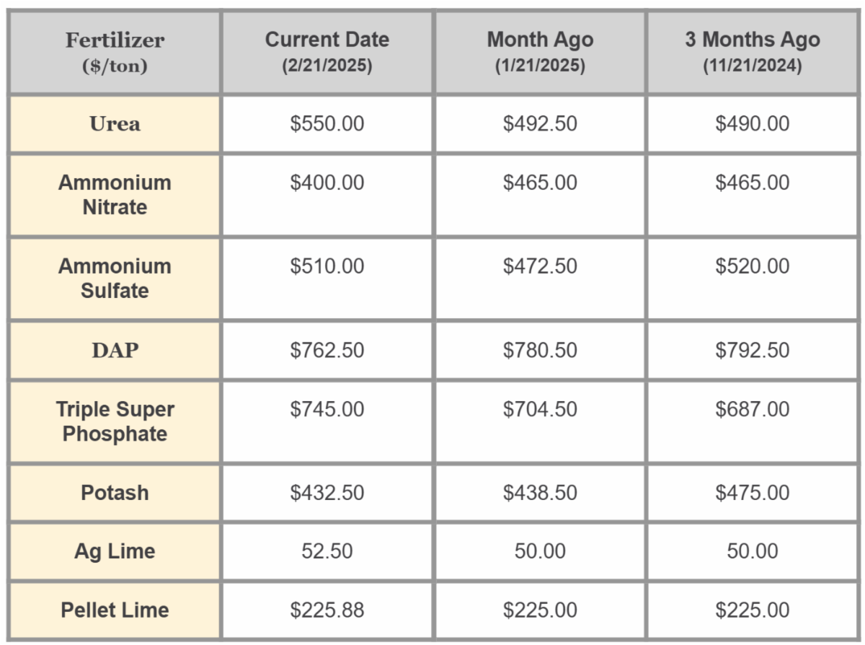The height and width of the screenshot is (645, 865).
Task: Select Ammonium Sulfate month-ago price $472.50
Action: tap(540, 266)
